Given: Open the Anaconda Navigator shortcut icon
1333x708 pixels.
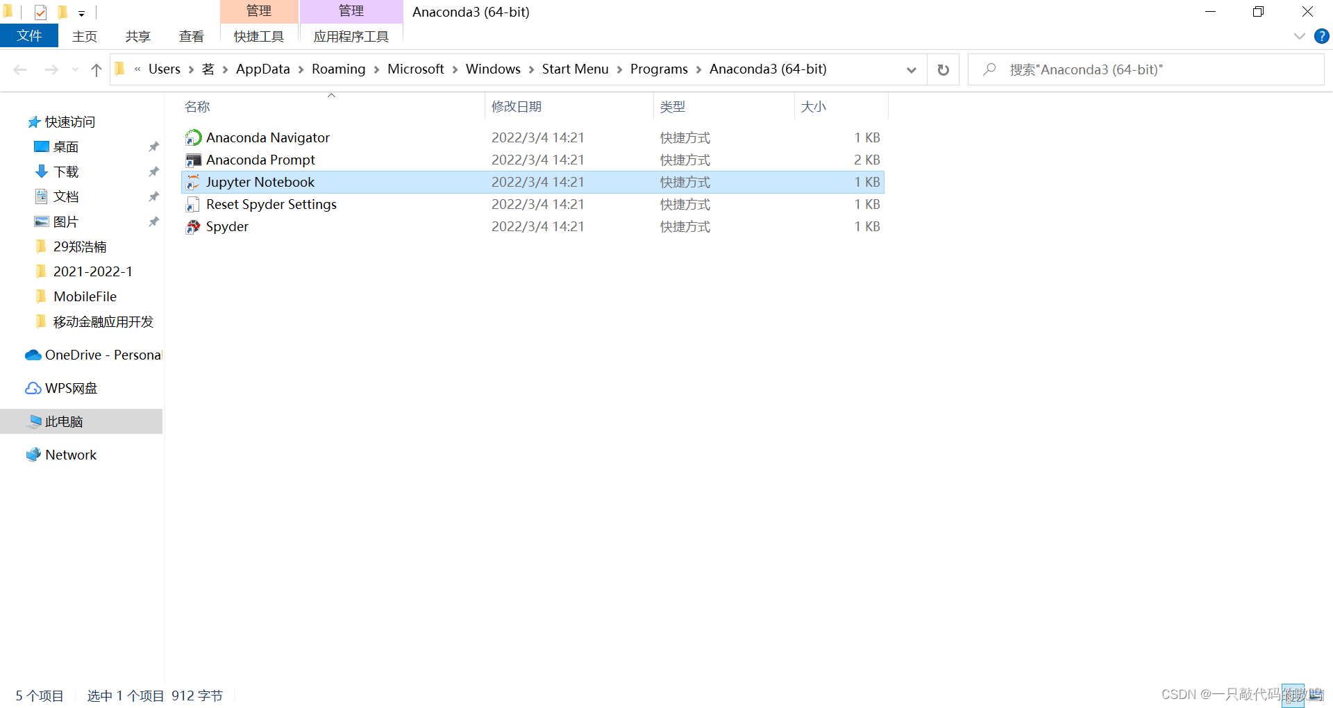Looking at the screenshot, I should (193, 137).
